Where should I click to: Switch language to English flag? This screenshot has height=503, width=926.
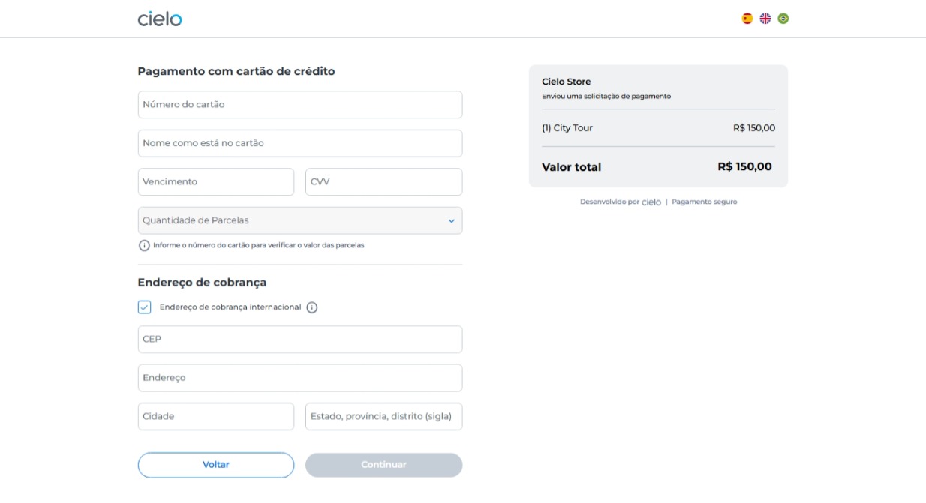765,19
